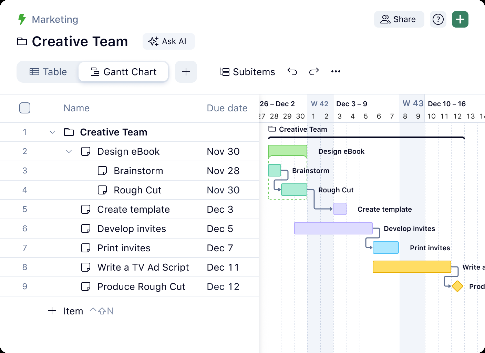The width and height of the screenshot is (485, 353).
Task: Collapse the Design eBook subitems
Action: [x=69, y=151]
